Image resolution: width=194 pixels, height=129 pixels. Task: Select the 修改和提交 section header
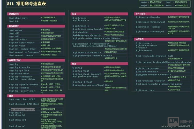[36, 26]
